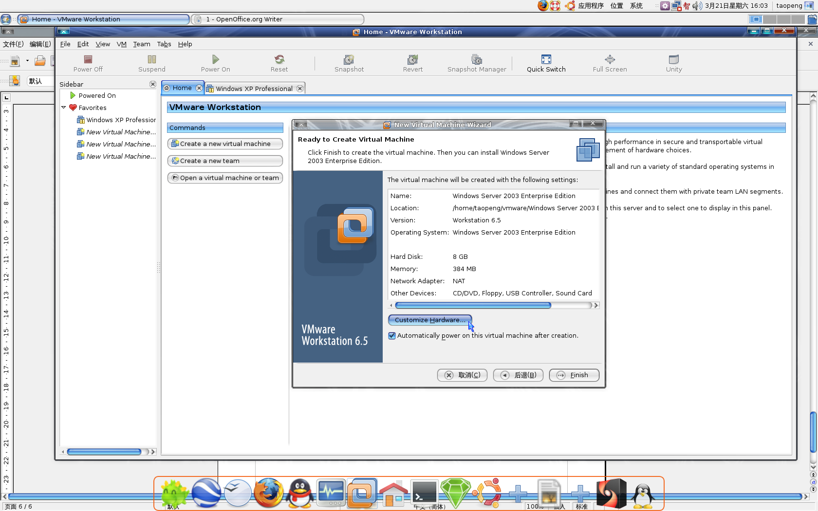Click the green gem dock icon

[x=456, y=493]
